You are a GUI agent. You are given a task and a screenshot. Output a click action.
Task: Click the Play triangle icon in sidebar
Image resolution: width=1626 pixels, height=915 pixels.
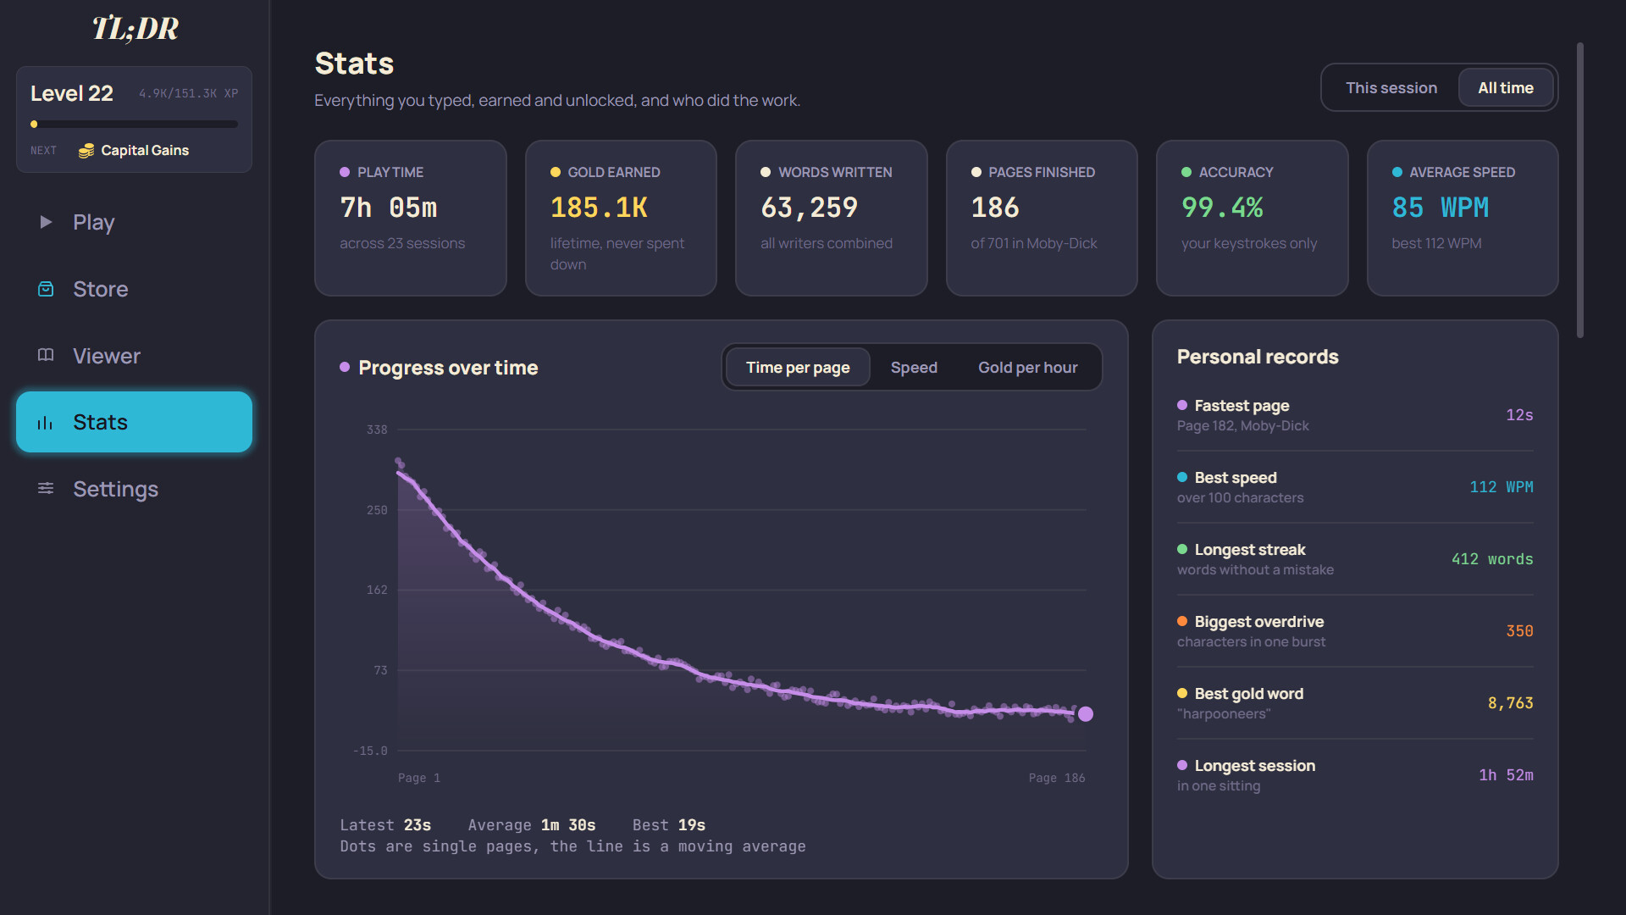[x=46, y=222]
